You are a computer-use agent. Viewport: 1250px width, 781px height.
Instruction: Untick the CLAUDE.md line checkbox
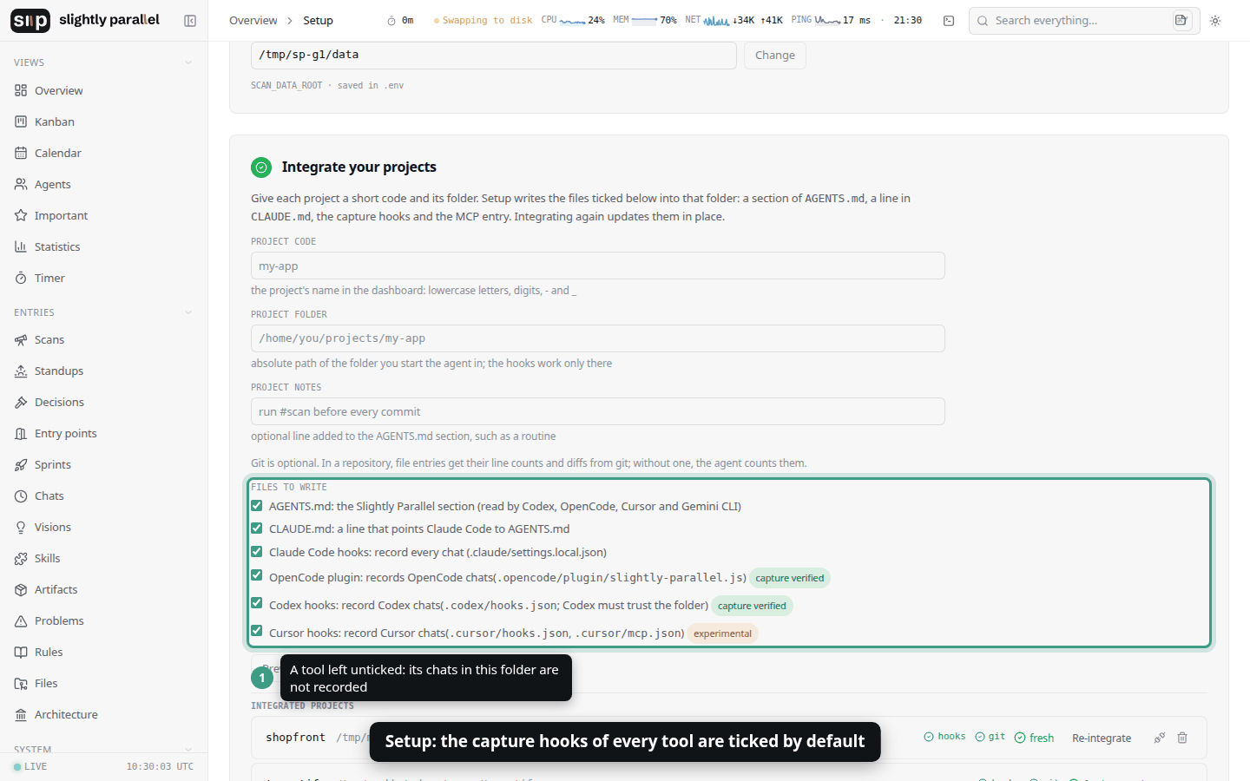(x=257, y=528)
